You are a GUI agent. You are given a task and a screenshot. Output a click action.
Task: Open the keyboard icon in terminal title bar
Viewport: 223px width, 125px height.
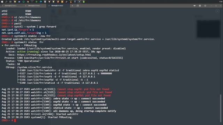coord(194,6)
